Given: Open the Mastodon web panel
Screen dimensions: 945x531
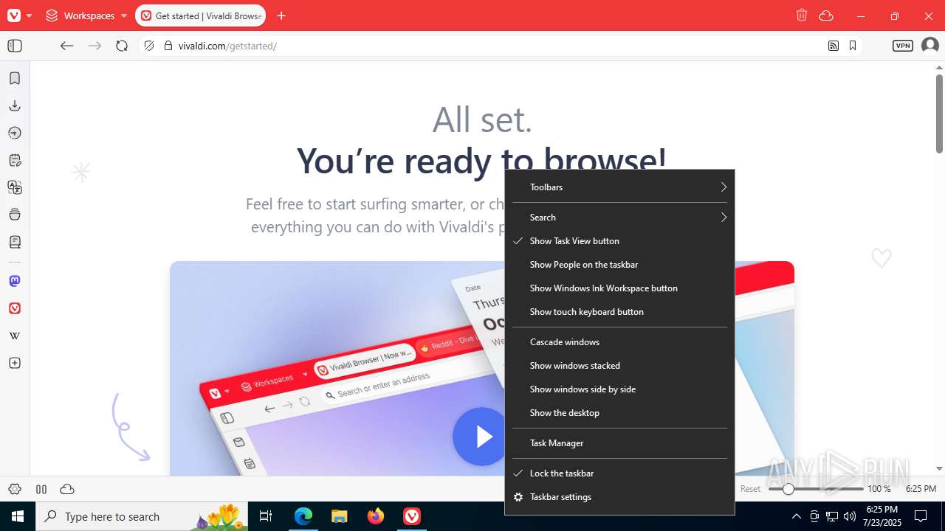Looking at the screenshot, I should [x=15, y=281].
